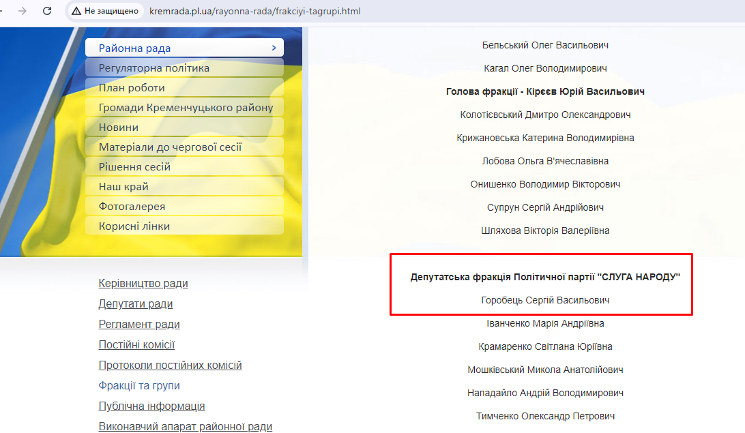Image resolution: width=745 pixels, height=433 pixels.
Task: Select План роботи in sidebar menu
Action: (132, 88)
